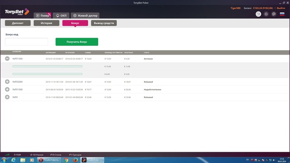Click the Название column header

(17, 52)
